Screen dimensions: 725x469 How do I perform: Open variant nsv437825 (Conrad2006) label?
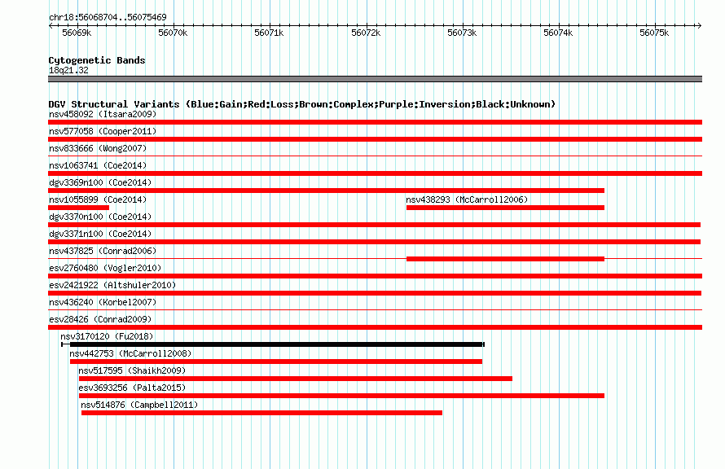click(103, 251)
